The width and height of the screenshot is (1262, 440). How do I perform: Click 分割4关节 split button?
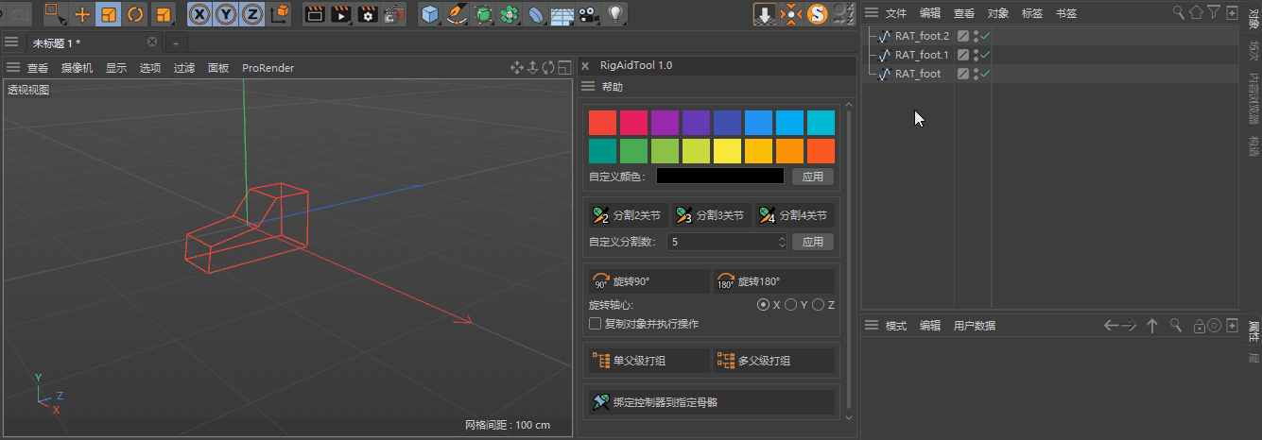tap(794, 215)
